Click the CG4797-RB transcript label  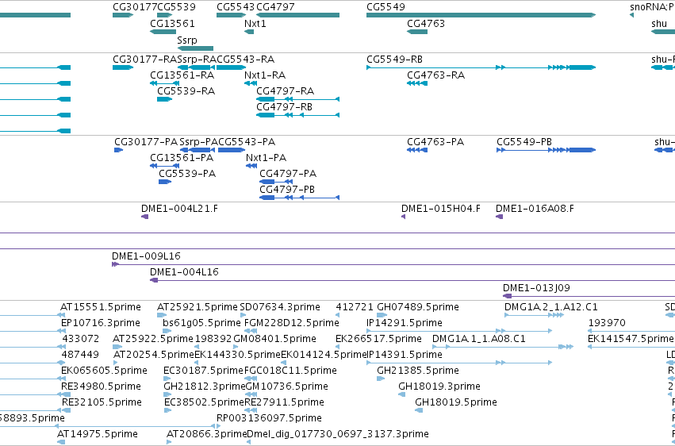click(x=284, y=107)
